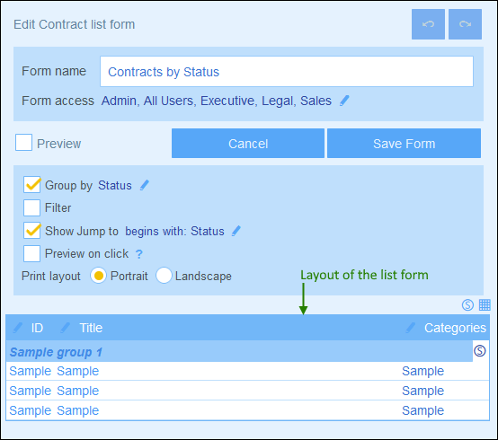
Task: Edit the Title column pencil icon
Action: [x=65, y=328]
